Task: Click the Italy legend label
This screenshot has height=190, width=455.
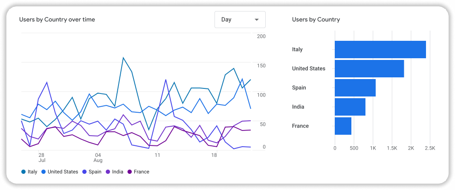Action: tap(32, 172)
